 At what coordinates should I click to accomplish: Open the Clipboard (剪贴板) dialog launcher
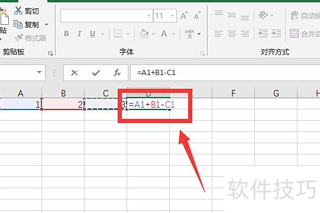[x=50, y=53]
